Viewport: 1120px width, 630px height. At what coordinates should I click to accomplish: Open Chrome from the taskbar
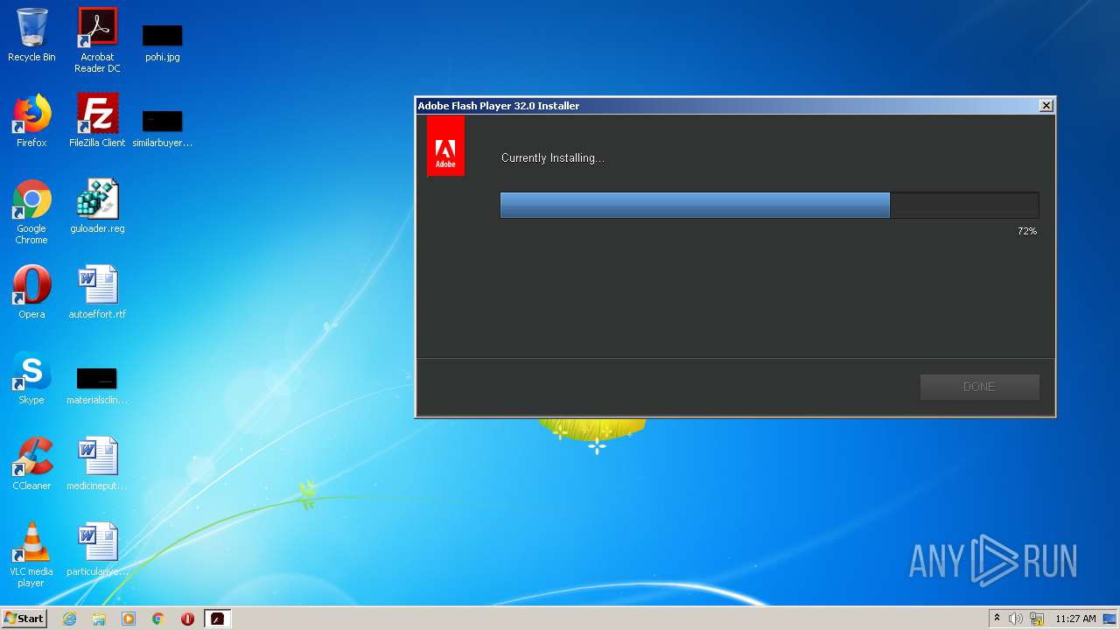[158, 619]
